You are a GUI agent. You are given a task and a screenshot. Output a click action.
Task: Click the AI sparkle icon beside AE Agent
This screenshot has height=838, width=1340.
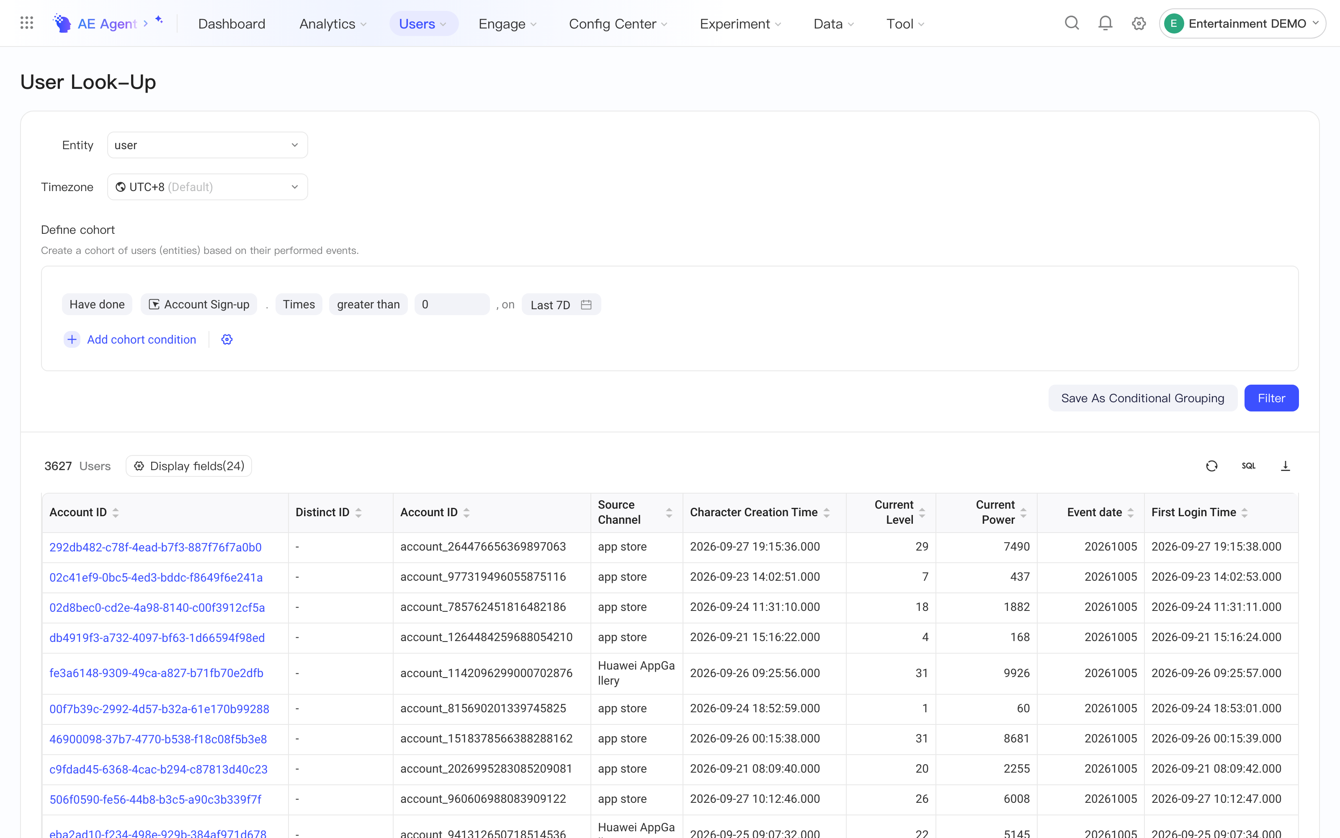click(x=159, y=20)
